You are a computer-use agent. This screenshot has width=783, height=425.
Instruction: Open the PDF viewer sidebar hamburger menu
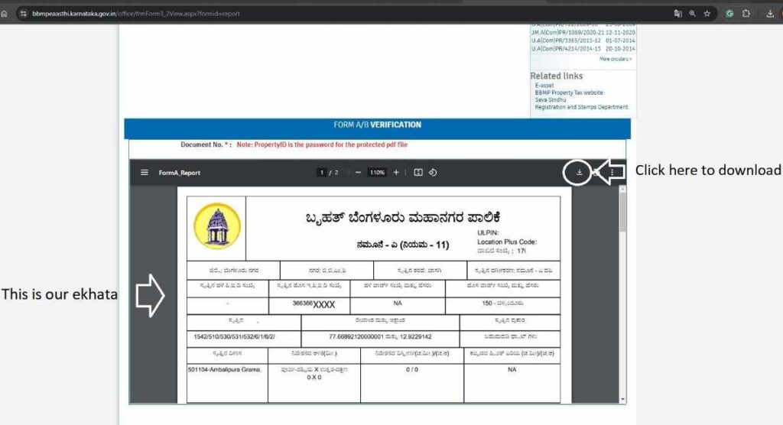(x=144, y=173)
